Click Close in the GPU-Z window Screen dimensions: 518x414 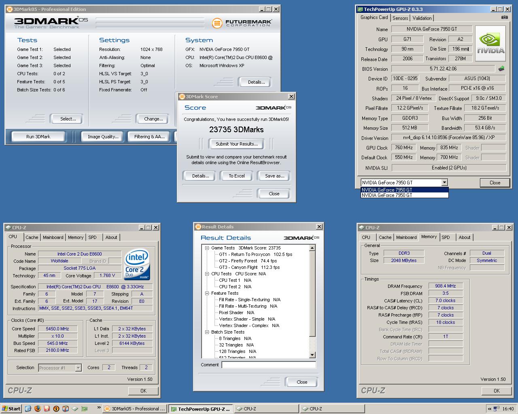coord(495,183)
